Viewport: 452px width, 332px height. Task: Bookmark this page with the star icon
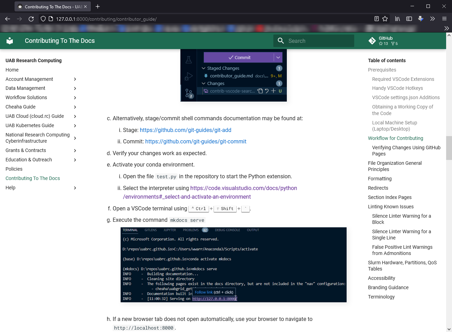pyautogui.click(x=385, y=19)
